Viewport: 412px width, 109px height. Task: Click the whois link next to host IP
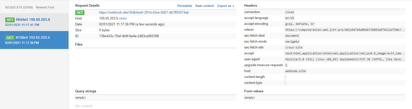[x=123, y=18]
